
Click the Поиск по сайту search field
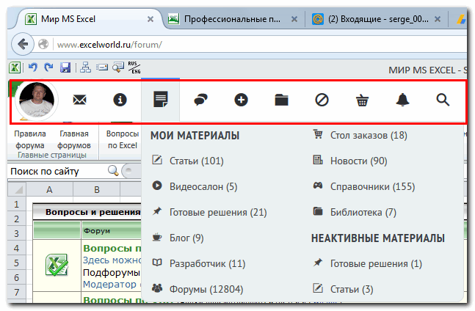pyautogui.click(x=57, y=171)
